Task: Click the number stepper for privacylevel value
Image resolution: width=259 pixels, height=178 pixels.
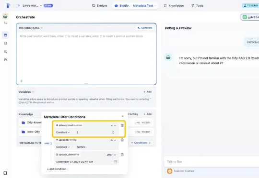Action: (113, 133)
